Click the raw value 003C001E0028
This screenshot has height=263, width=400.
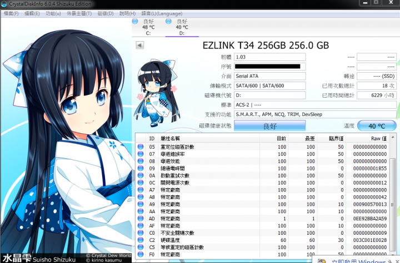370,240
